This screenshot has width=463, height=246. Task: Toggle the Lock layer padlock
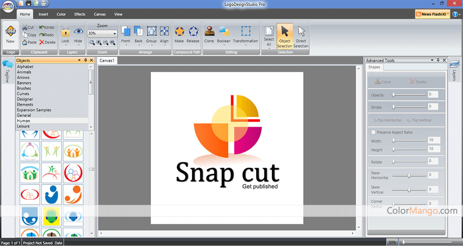65,34
